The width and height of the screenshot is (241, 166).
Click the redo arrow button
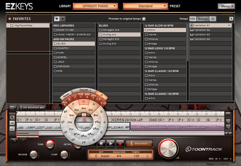click(23, 140)
